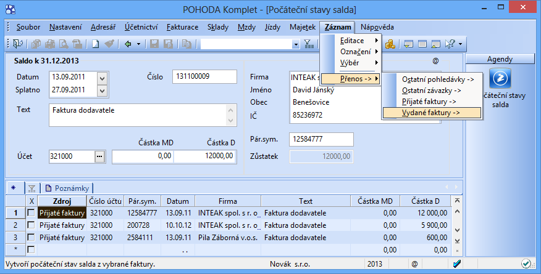Switch to the Poznámky tab

67,188
